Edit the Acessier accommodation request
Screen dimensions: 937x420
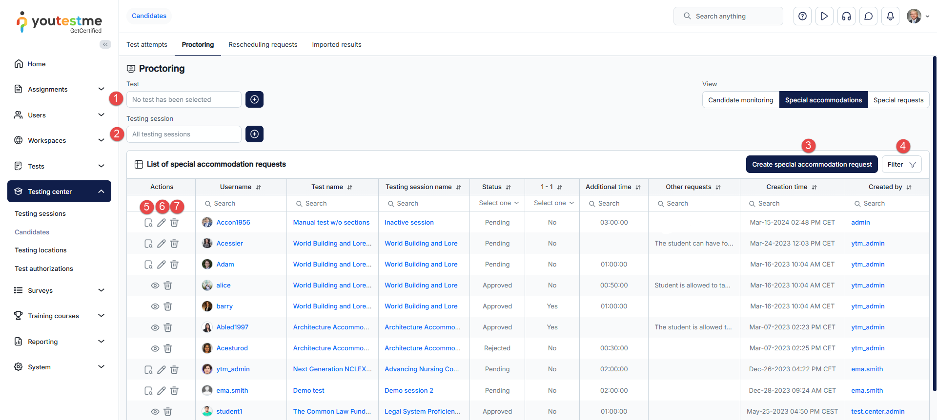pos(162,244)
